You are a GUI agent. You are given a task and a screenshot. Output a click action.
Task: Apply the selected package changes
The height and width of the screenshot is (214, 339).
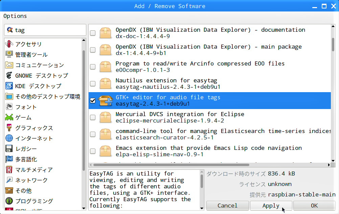pyautogui.click(x=271, y=206)
